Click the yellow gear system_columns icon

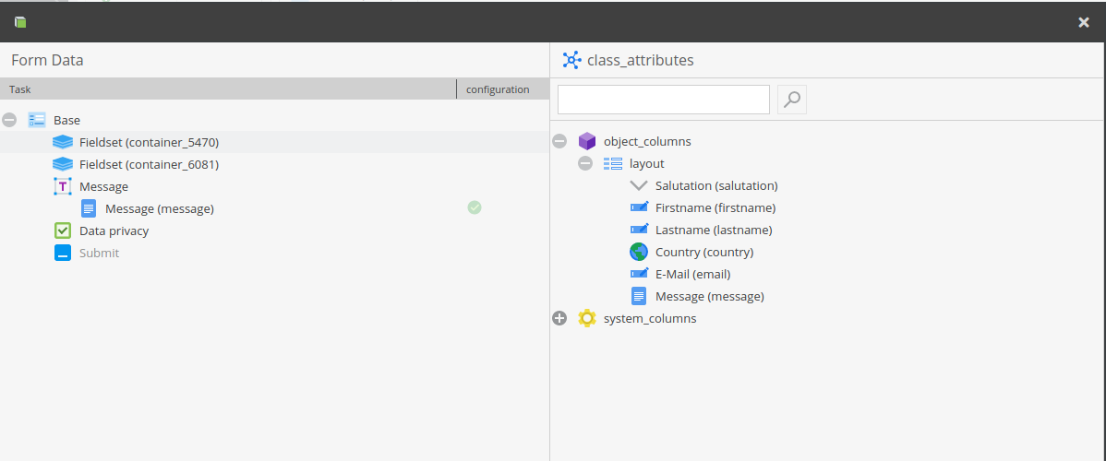(587, 318)
